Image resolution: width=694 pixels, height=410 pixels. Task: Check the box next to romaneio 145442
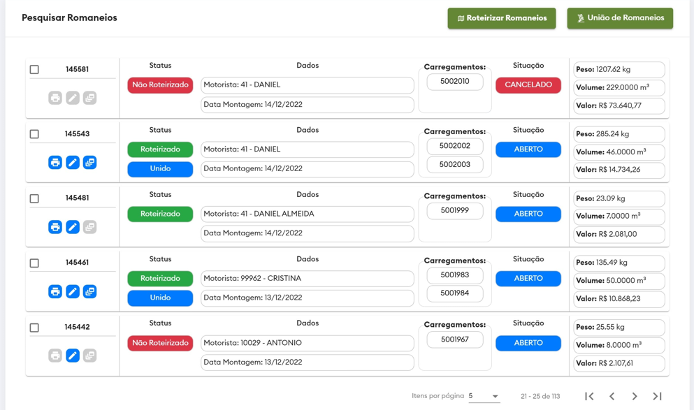(34, 328)
